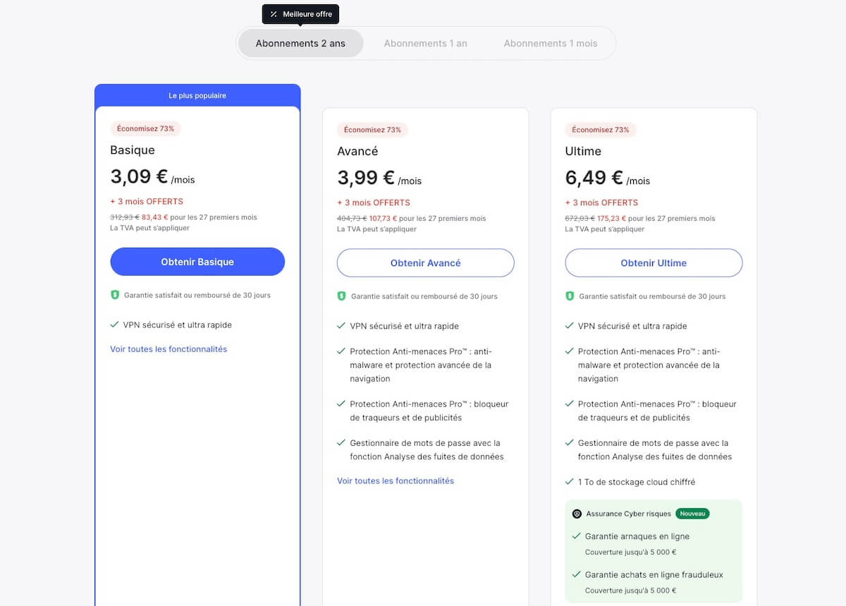Click the Ultime plan title

pos(583,151)
